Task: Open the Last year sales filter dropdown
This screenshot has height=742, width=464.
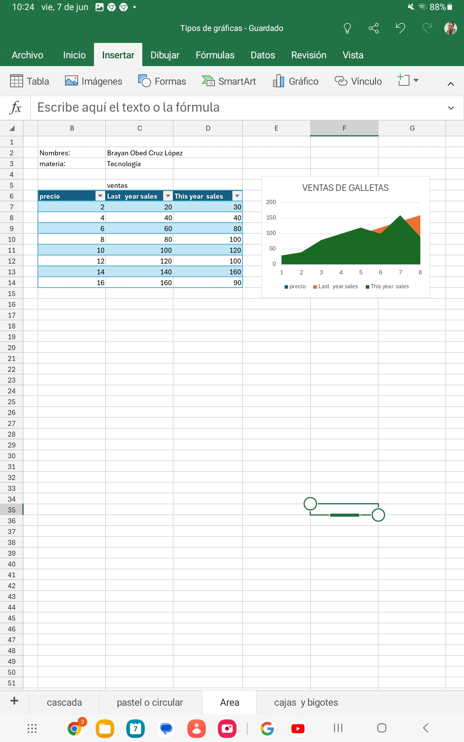Action: [168, 196]
